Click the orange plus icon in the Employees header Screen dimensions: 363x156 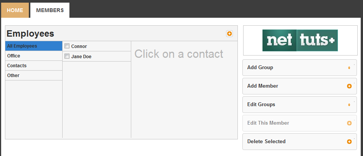tap(229, 34)
